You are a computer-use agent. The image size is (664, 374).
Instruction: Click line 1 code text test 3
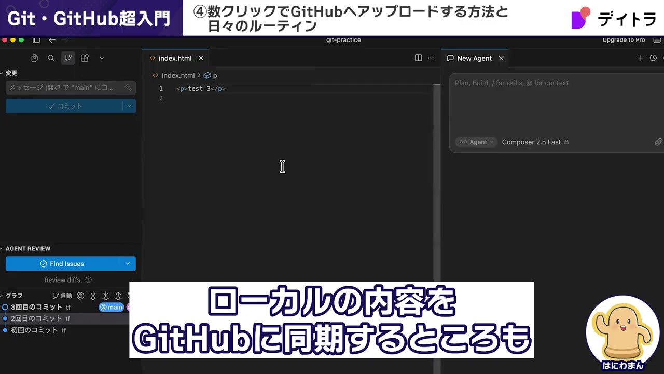tap(201, 89)
